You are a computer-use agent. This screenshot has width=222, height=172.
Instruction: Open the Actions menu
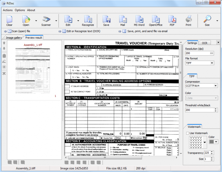pyautogui.click(x=8, y=10)
